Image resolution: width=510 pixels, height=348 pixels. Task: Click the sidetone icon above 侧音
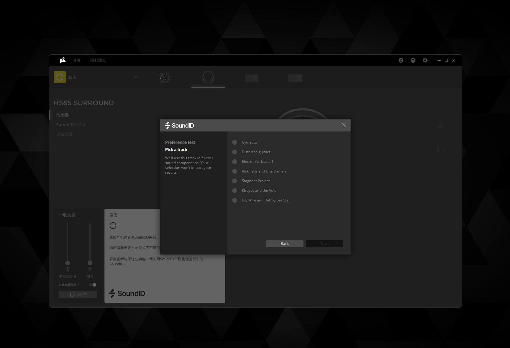tap(90, 269)
